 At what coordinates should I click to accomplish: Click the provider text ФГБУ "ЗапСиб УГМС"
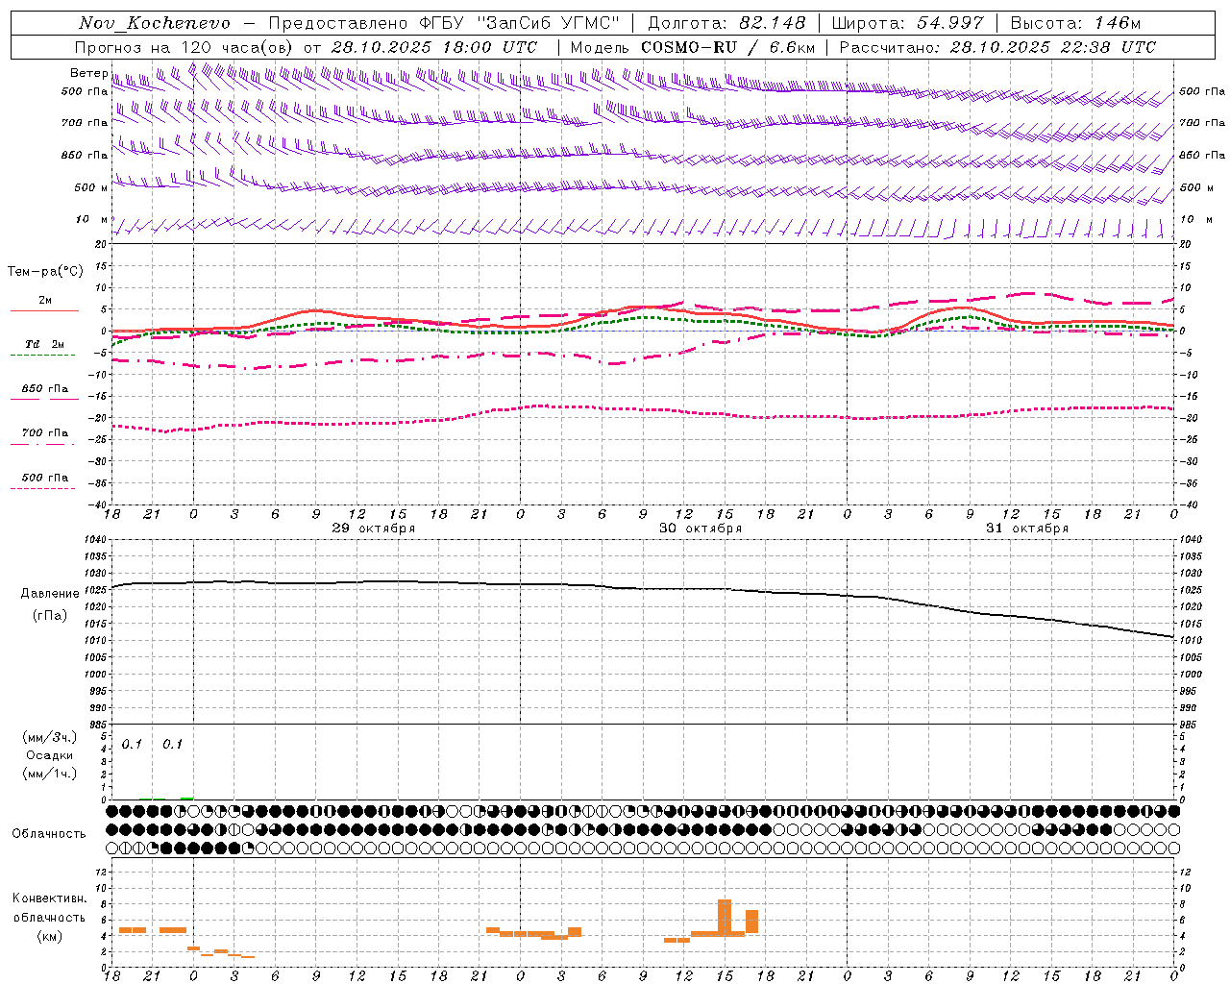(x=520, y=23)
